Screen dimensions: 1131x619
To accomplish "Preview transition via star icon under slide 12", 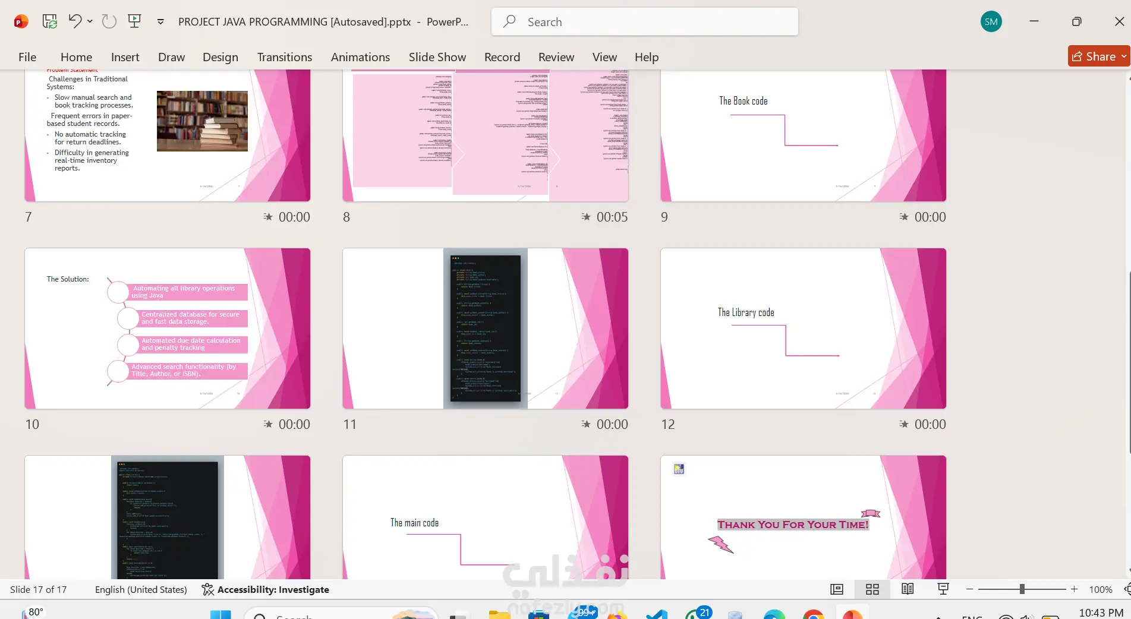I will [904, 424].
